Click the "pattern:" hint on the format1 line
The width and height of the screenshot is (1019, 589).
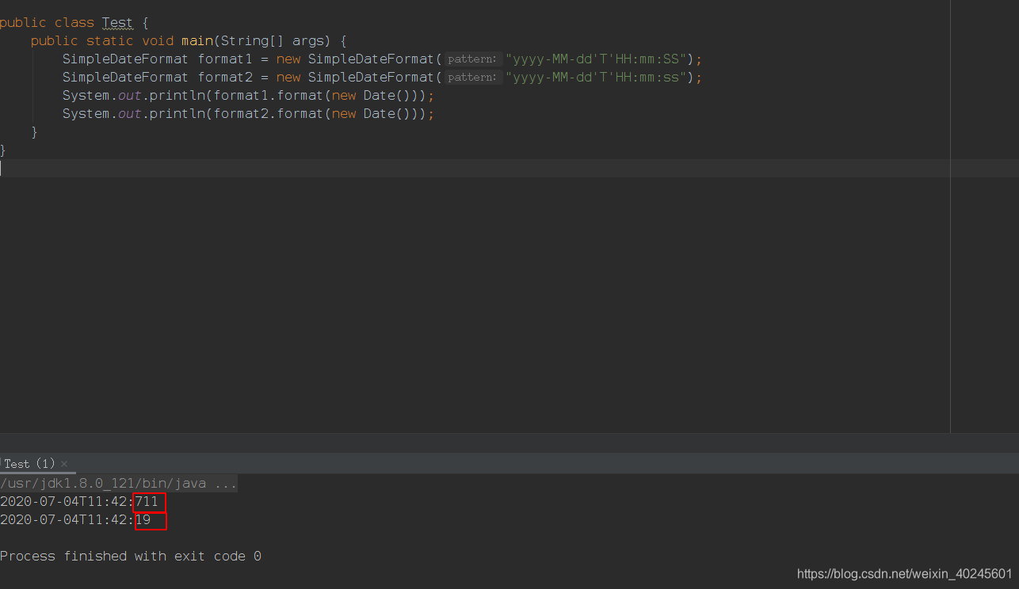point(473,59)
